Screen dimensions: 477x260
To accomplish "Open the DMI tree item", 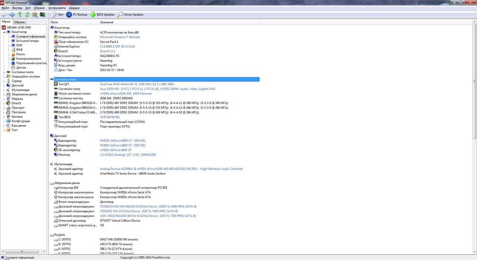I will 19,45.
